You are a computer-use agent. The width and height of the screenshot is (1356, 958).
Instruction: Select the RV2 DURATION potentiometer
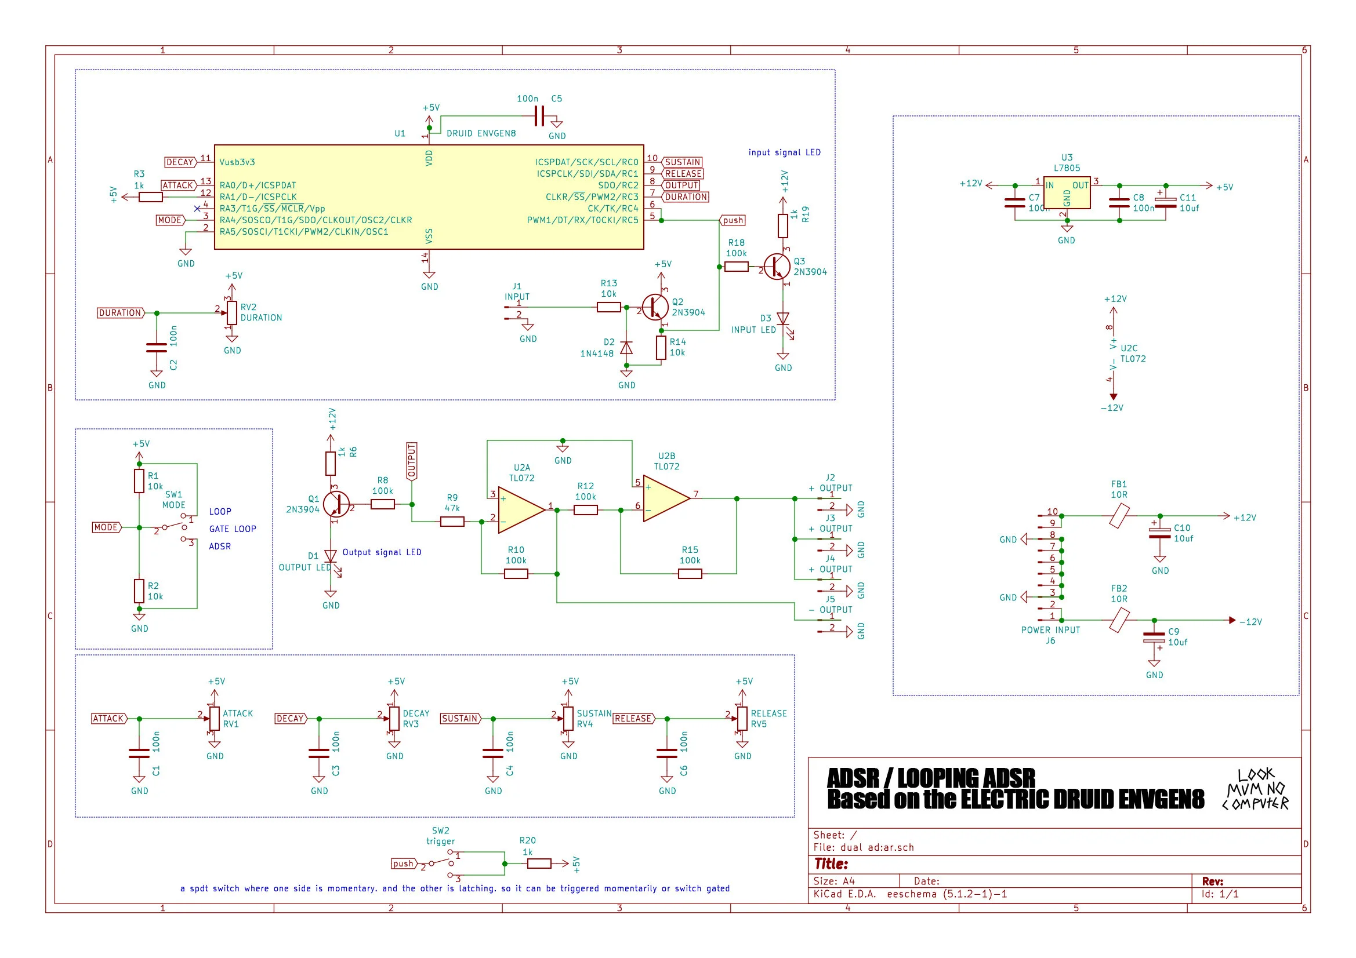click(231, 313)
